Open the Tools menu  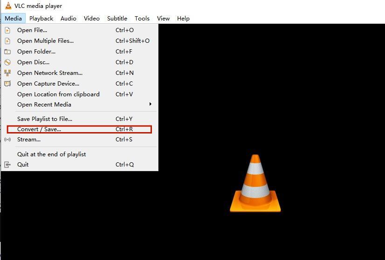[142, 19]
